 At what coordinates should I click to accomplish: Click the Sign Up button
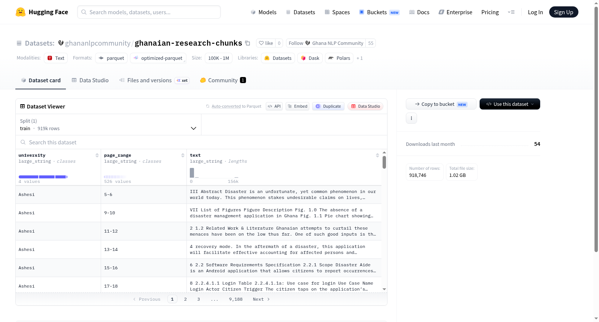[x=563, y=12]
